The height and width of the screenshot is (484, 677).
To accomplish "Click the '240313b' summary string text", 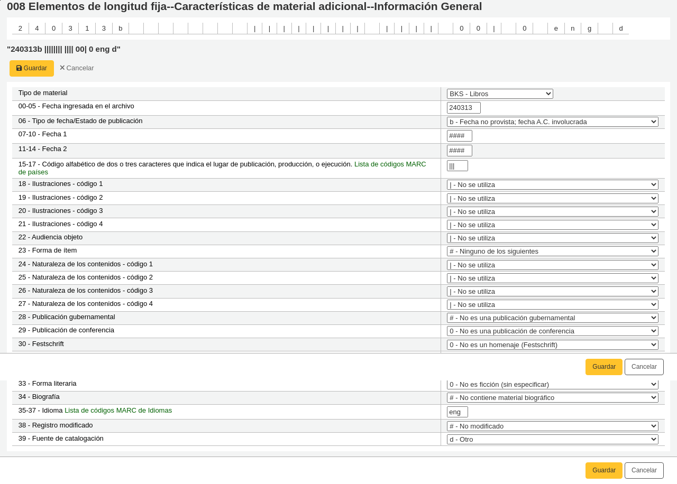I will tap(63, 49).
